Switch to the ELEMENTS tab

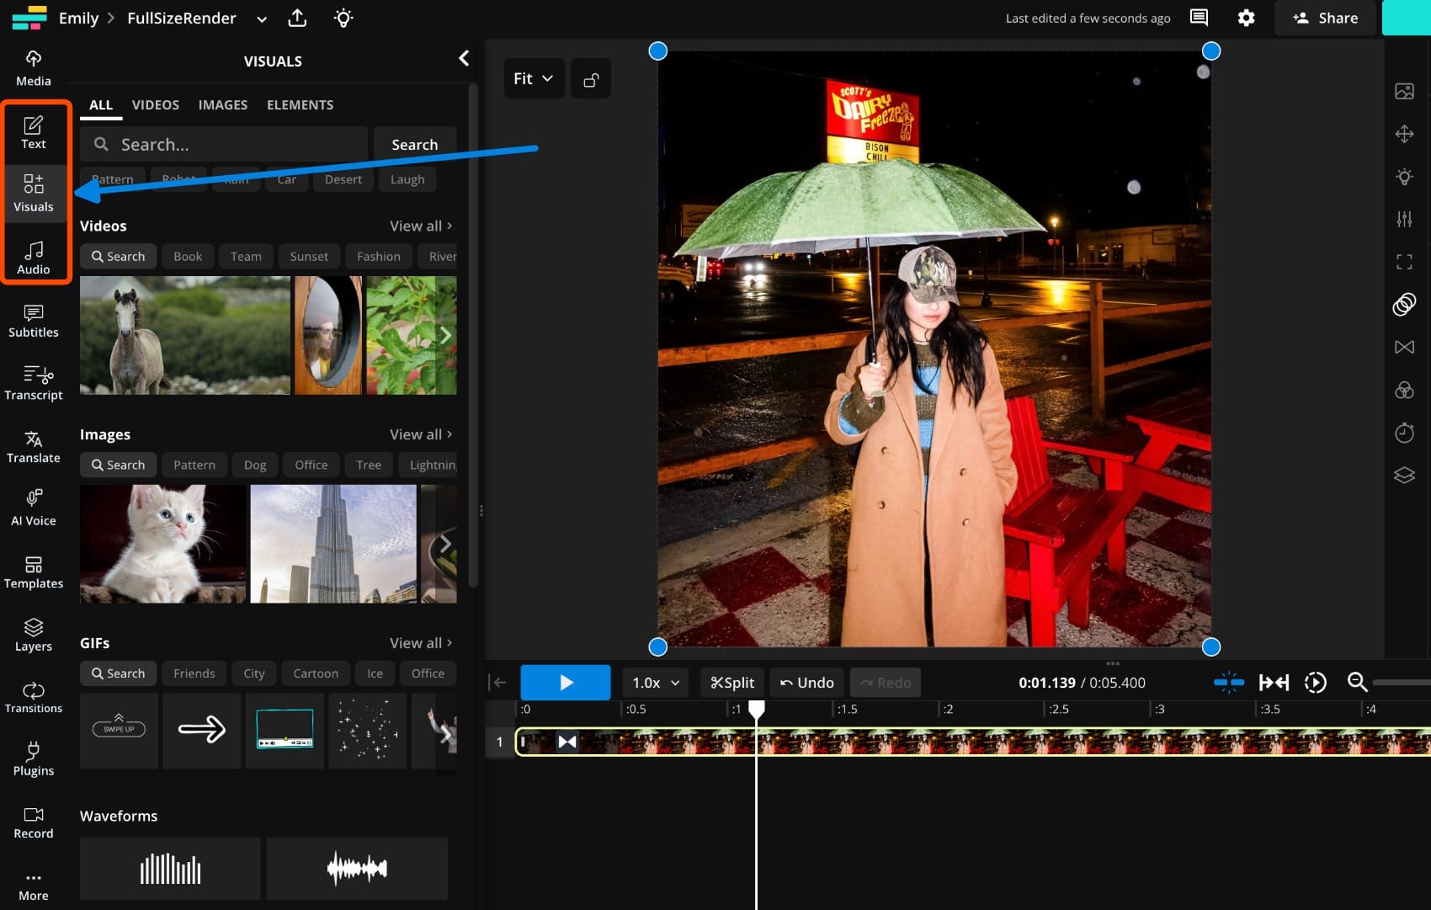(x=300, y=105)
